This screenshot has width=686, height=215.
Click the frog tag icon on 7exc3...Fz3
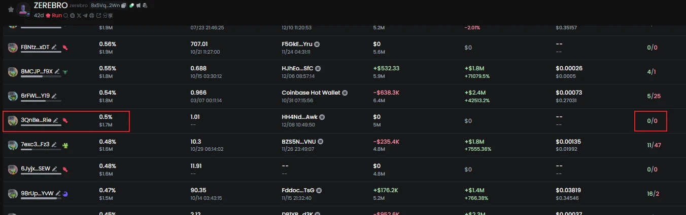(x=66, y=145)
